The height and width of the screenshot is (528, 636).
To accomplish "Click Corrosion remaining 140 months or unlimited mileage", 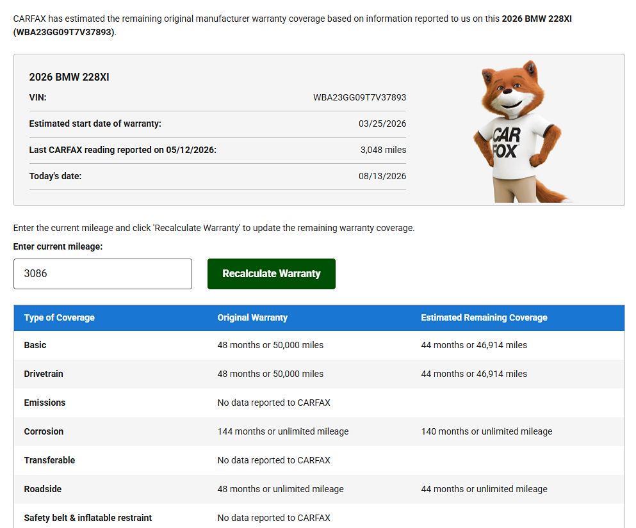I will tap(486, 431).
